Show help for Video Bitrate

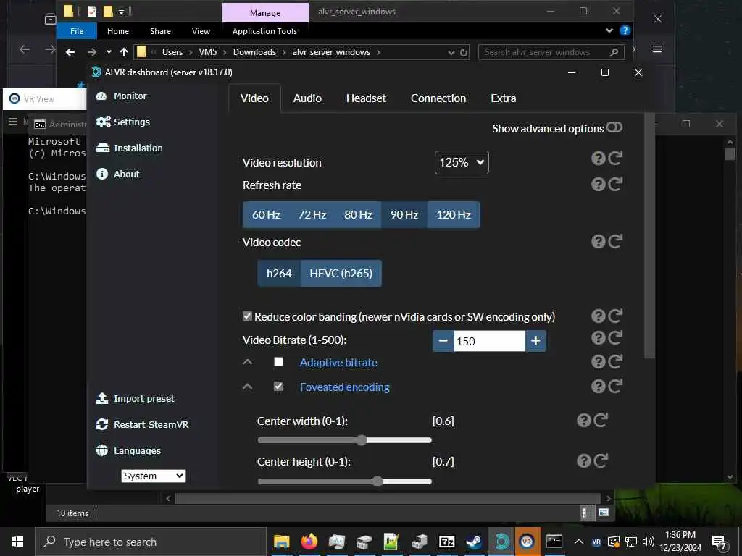[x=598, y=337]
